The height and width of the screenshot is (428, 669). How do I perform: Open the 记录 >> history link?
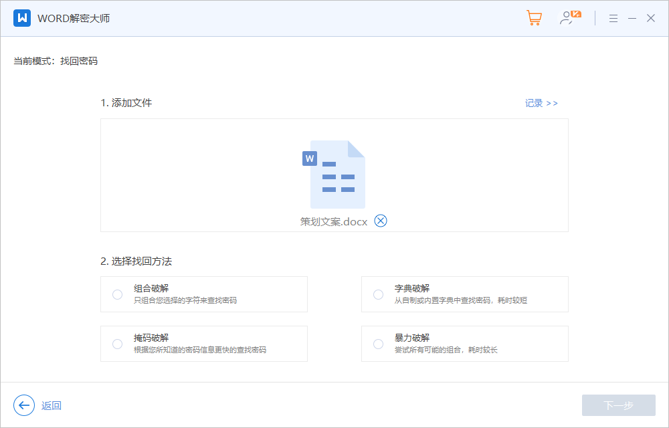[x=541, y=103]
